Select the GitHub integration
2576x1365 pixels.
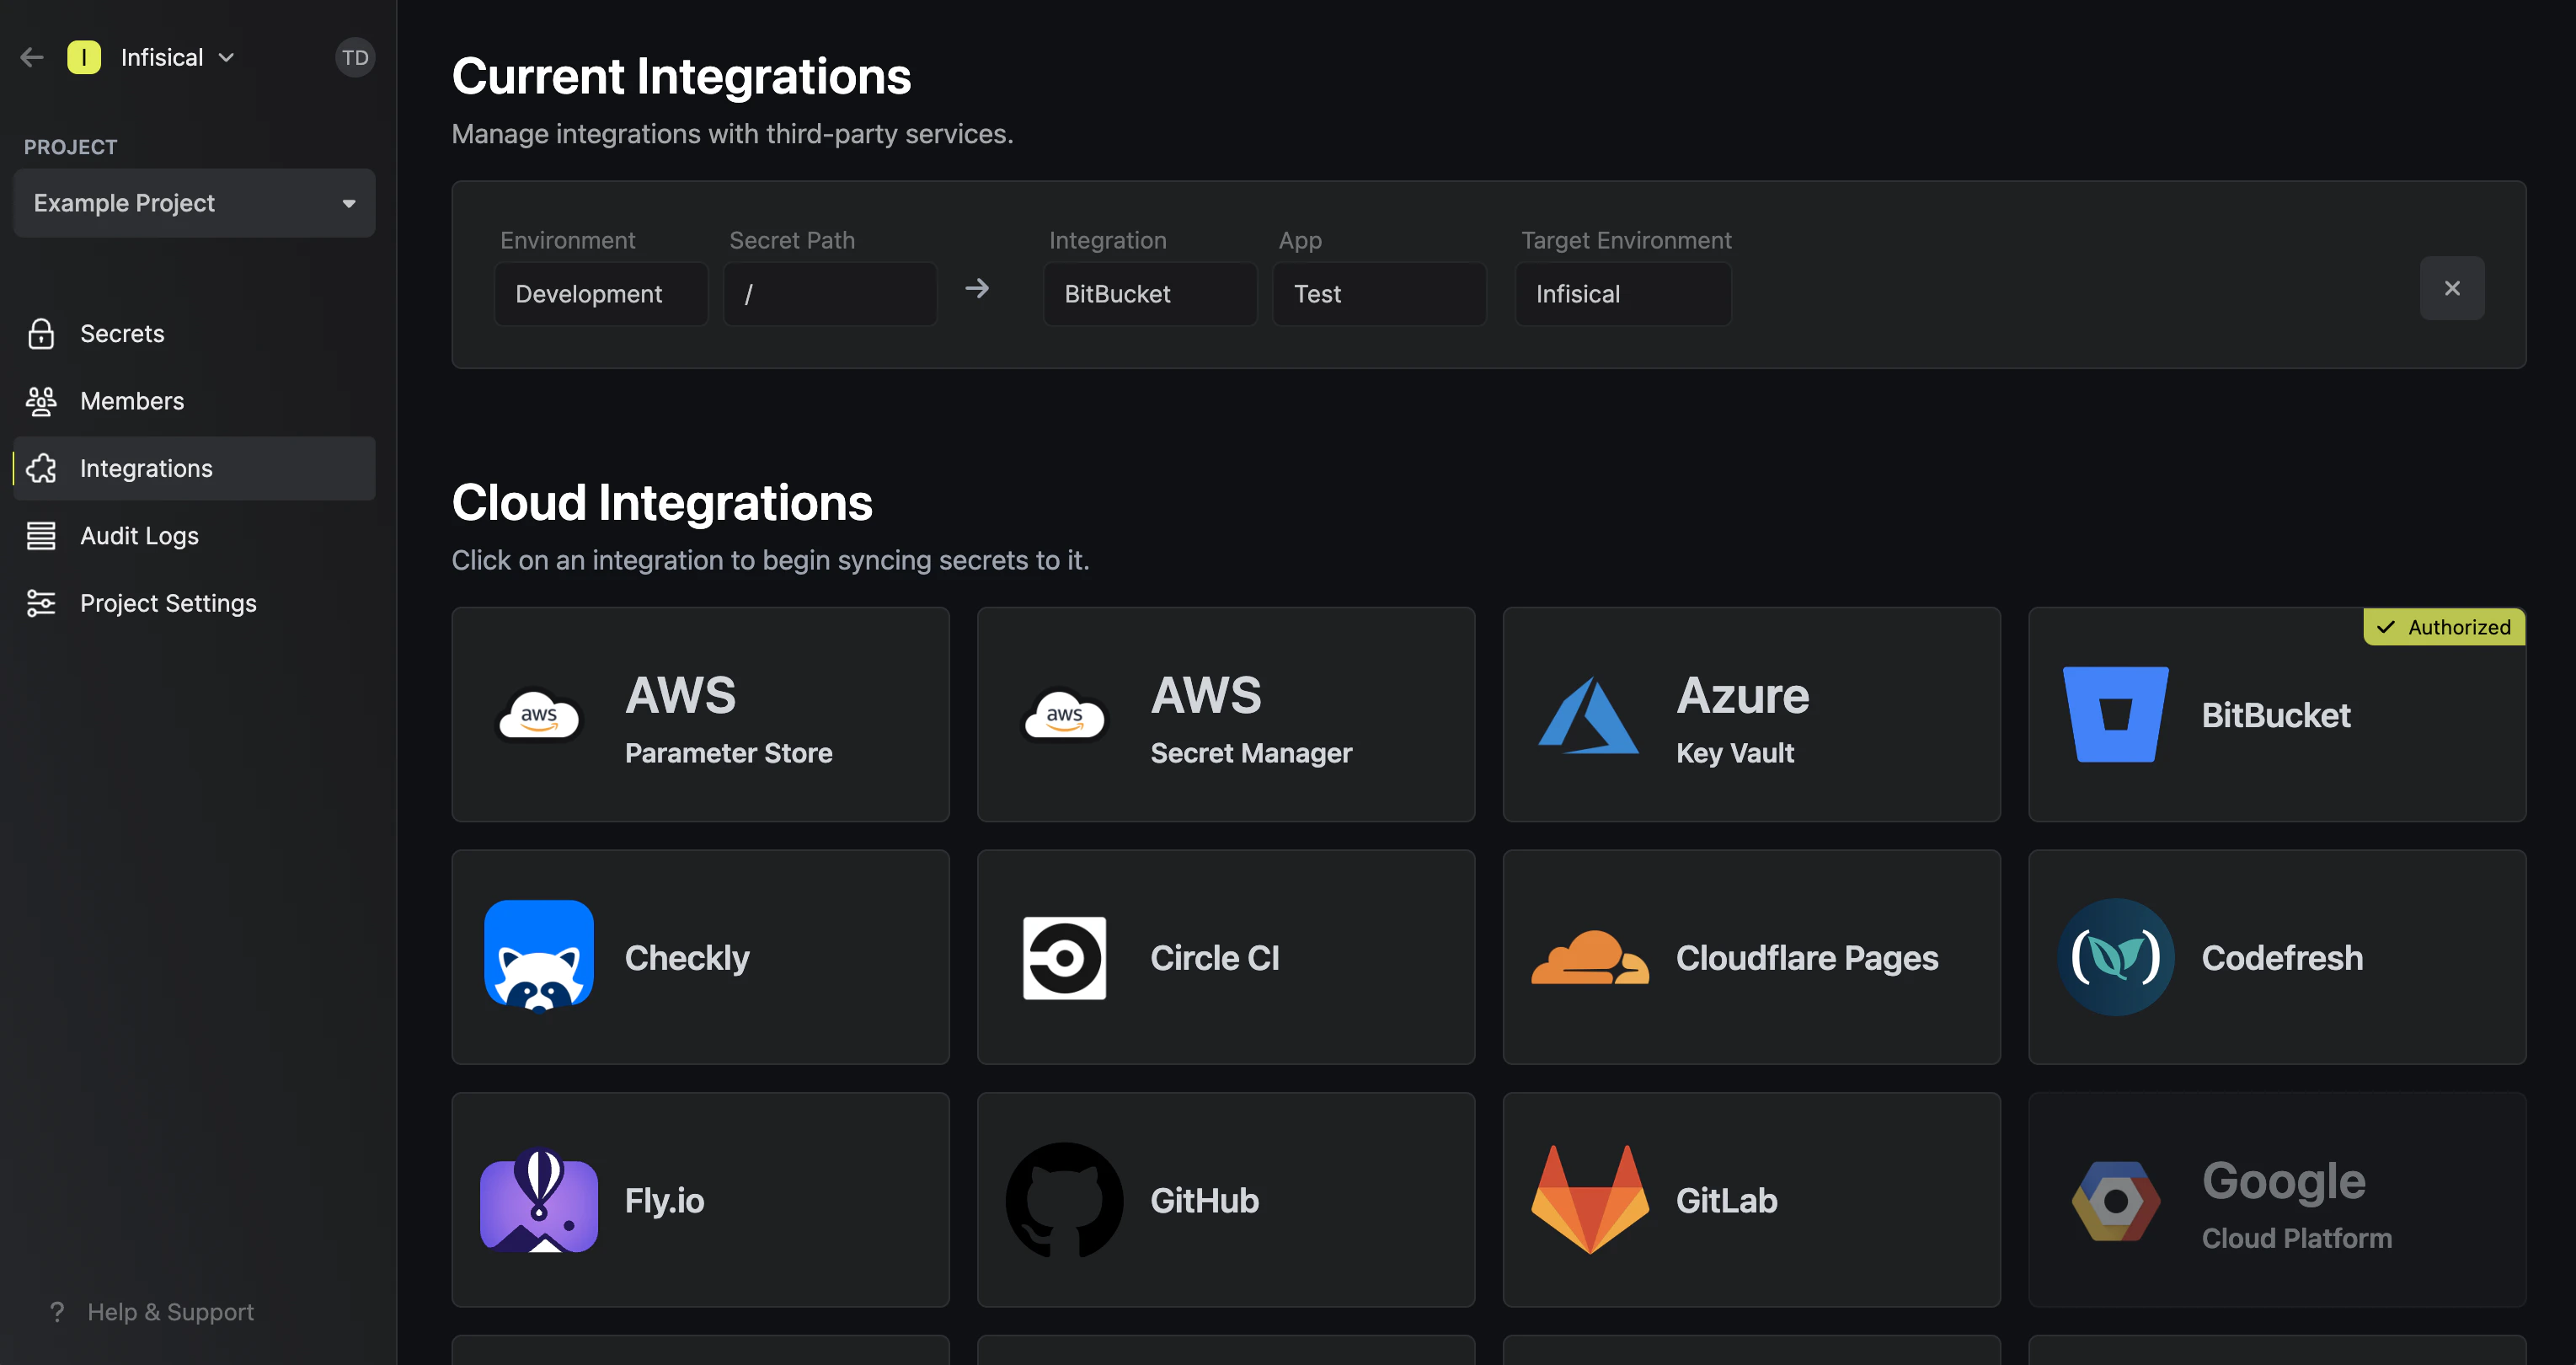pyautogui.click(x=1226, y=1200)
